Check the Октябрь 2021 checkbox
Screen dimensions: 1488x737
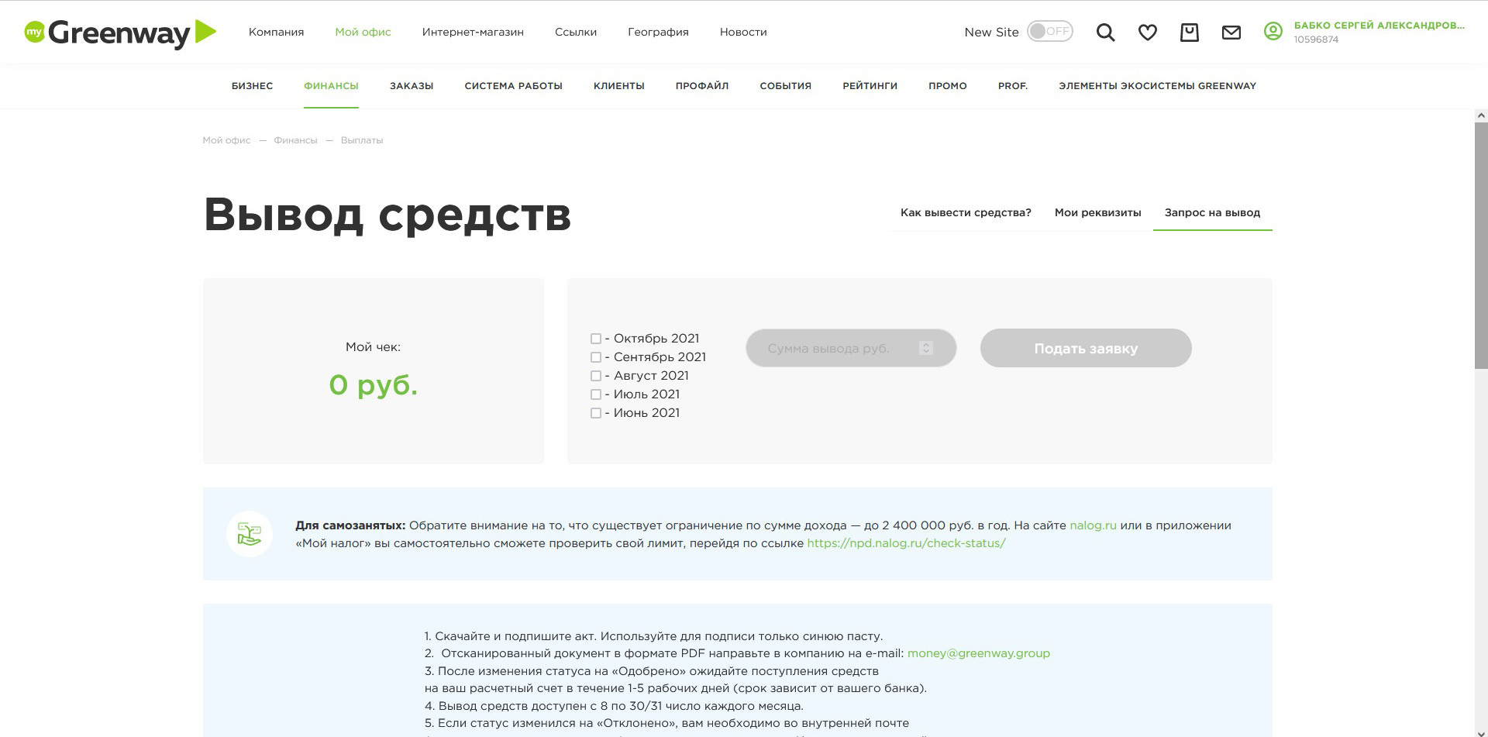point(595,339)
